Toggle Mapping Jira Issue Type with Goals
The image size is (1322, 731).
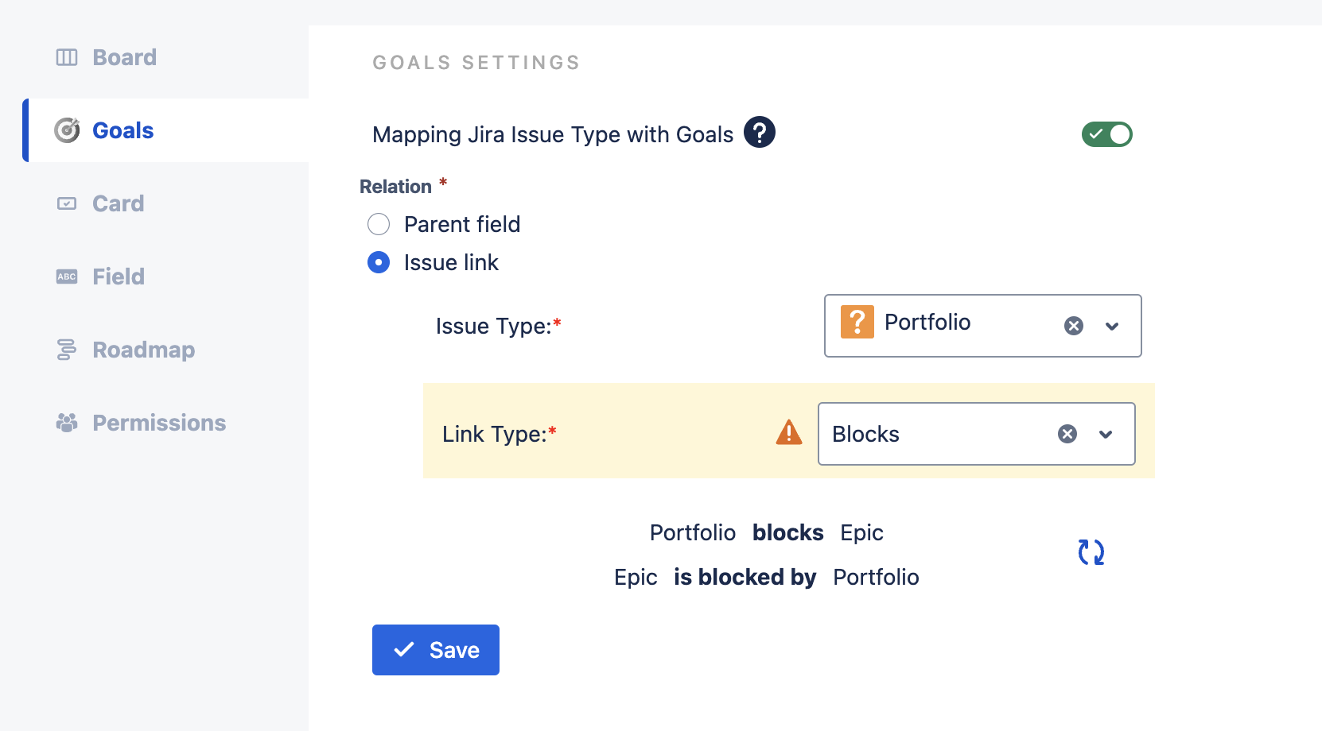point(1106,134)
